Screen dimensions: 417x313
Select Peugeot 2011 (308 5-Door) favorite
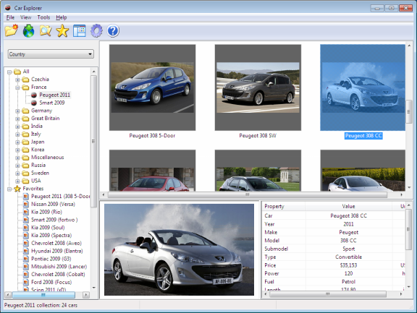(x=61, y=197)
